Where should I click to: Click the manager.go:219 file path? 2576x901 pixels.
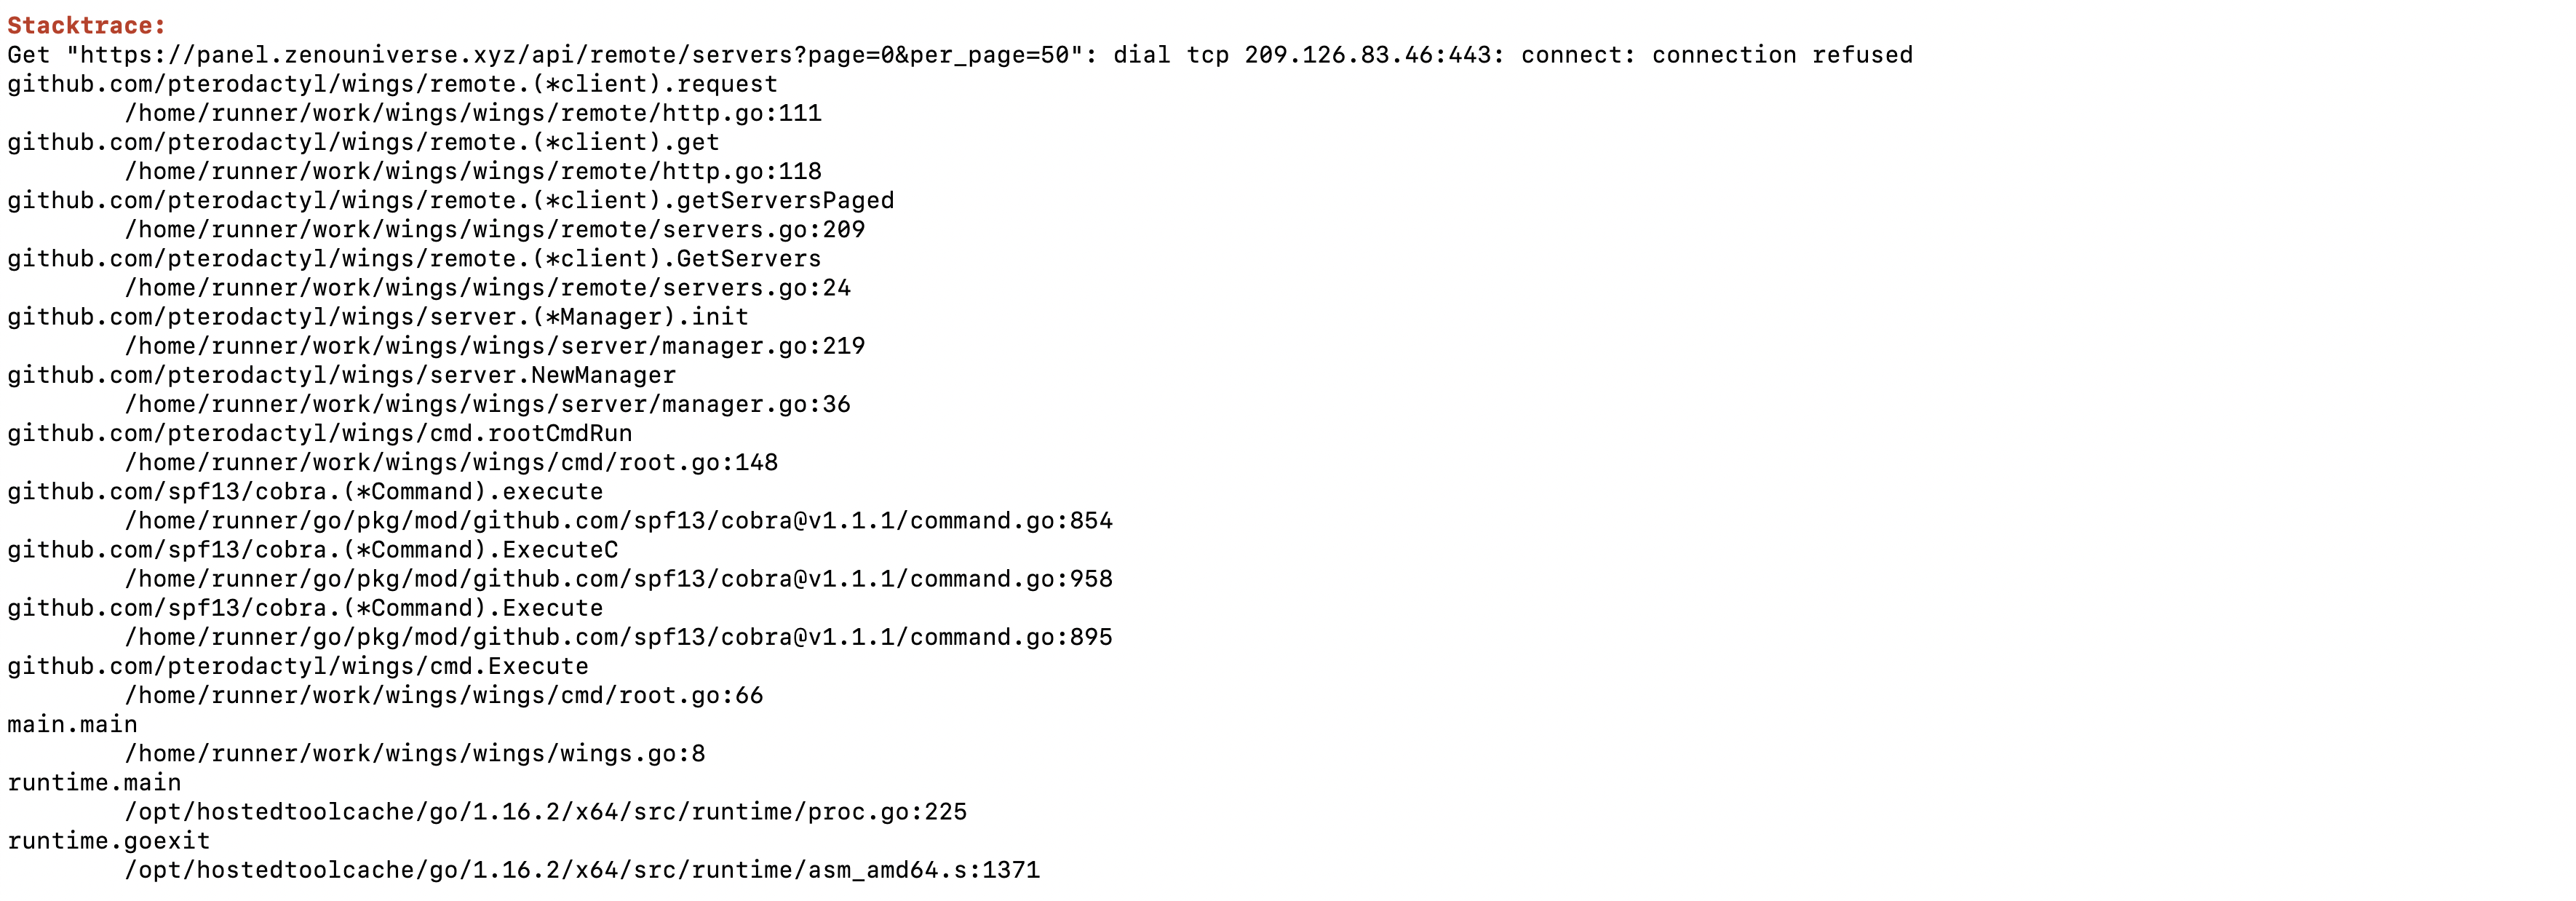(495, 345)
